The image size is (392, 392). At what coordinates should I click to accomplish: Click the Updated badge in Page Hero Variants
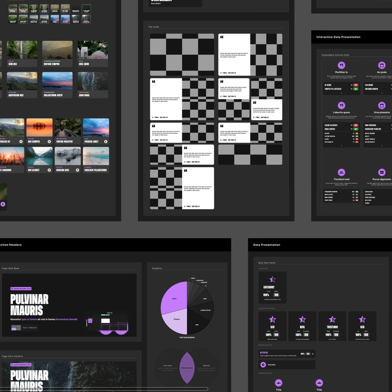[x=21, y=365]
